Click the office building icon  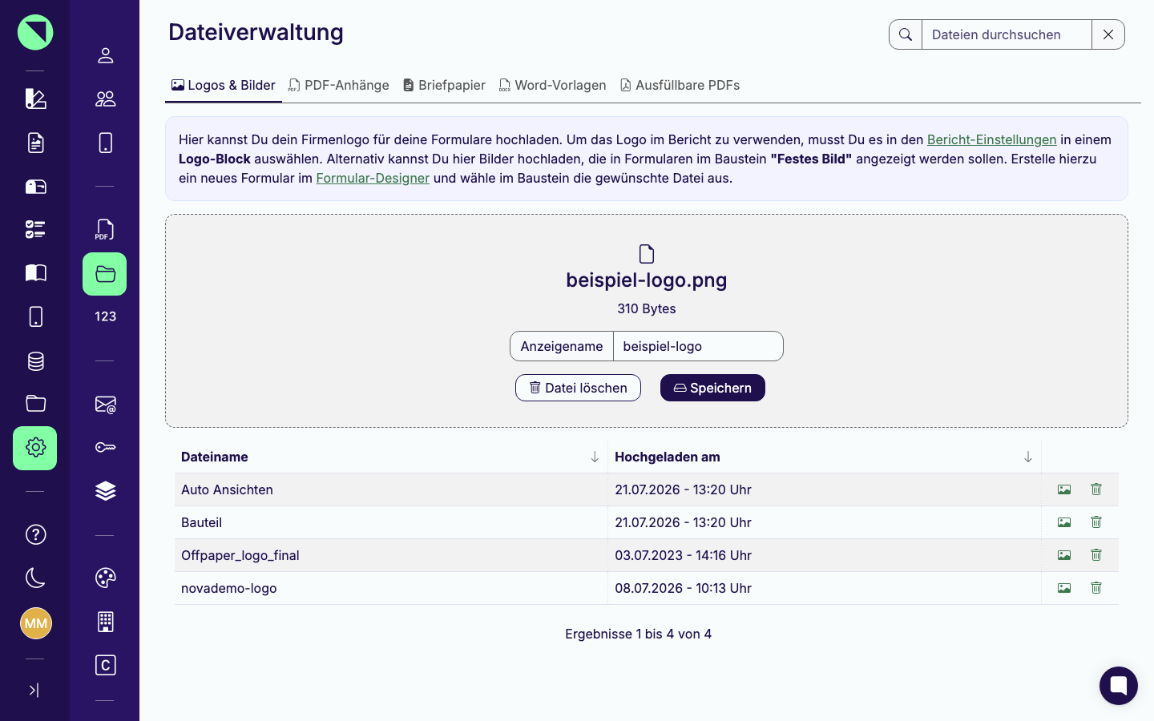[x=105, y=622]
